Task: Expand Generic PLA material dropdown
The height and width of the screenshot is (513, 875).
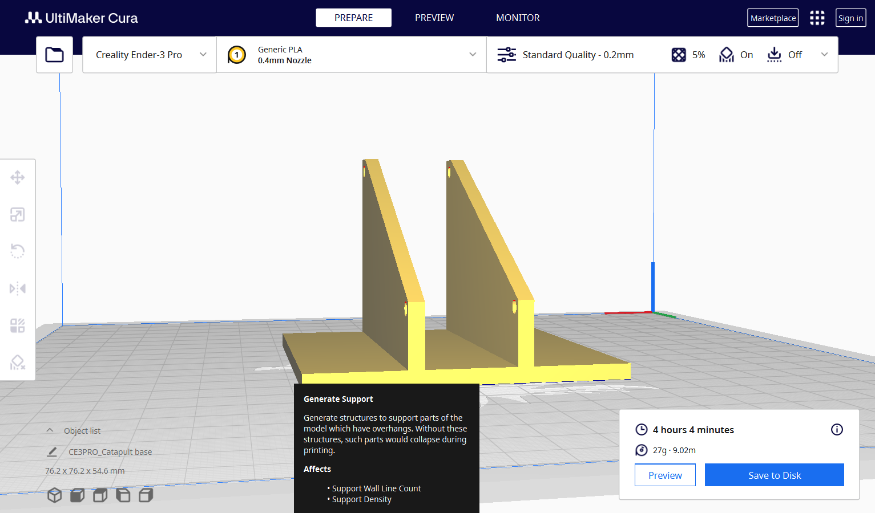Action: [x=352, y=55]
